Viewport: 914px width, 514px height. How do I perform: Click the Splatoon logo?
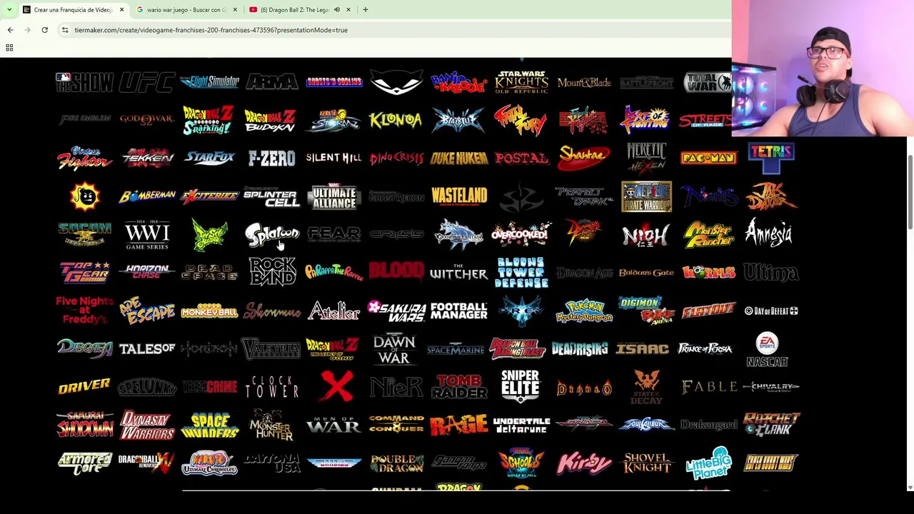271,234
